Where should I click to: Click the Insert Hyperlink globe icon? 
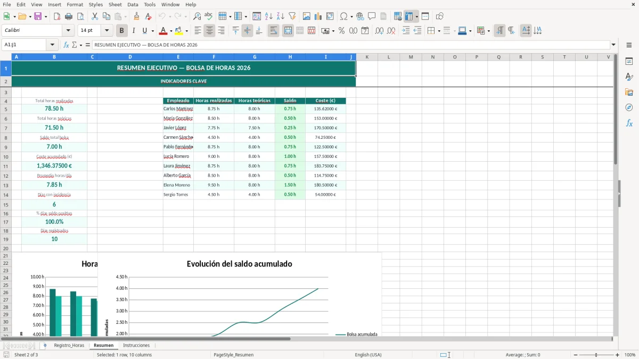[360, 16]
